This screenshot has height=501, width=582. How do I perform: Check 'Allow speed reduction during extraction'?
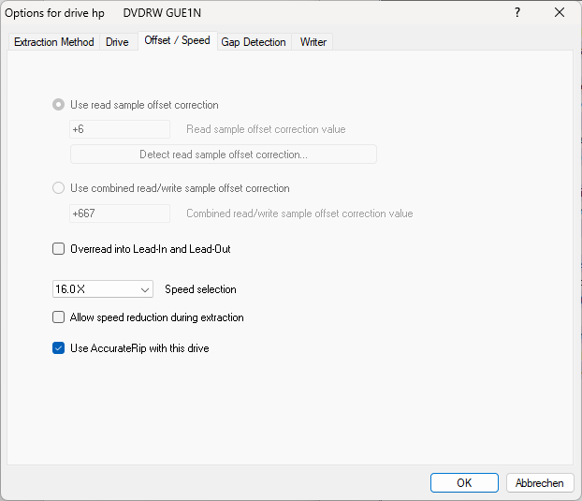tap(59, 317)
